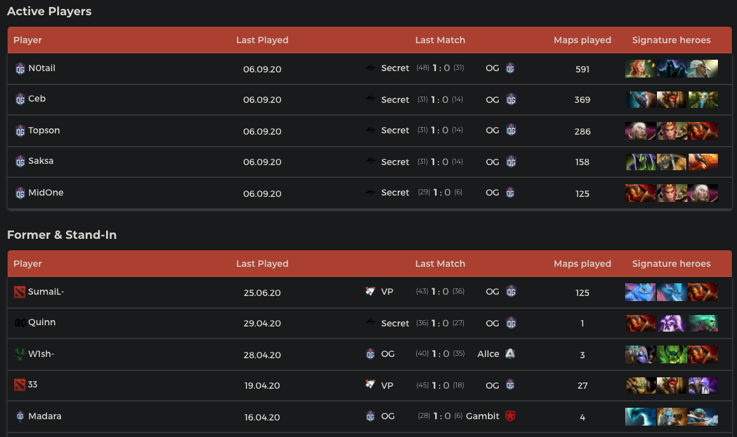This screenshot has height=437, width=737.
Task: Click N0tail's first signature hero portrait
Action: 640,69
